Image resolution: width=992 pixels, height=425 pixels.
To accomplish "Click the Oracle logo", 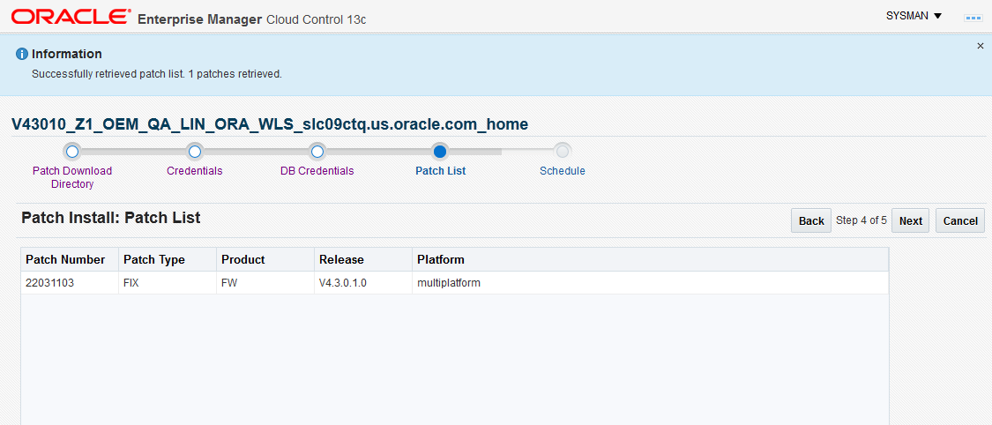I will click(71, 17).
